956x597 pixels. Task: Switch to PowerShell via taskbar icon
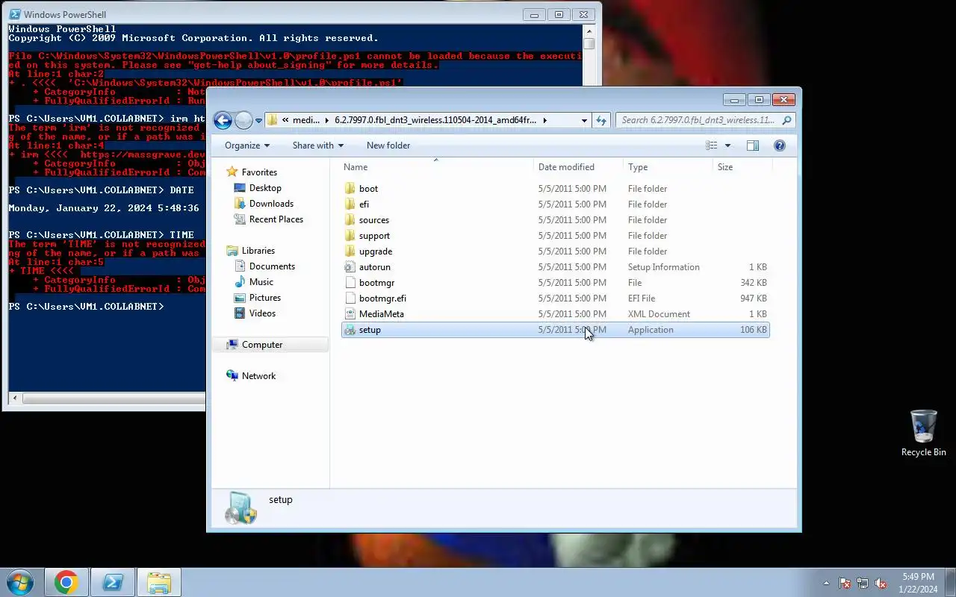(x=113, y=582)
